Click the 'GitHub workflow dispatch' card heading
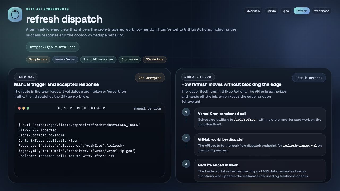The height and width of the screenshot is (191, 340). coord(221,139)
